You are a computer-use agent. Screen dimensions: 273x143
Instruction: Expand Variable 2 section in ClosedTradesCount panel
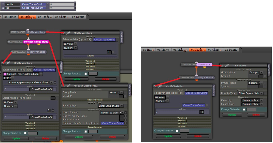182,118
